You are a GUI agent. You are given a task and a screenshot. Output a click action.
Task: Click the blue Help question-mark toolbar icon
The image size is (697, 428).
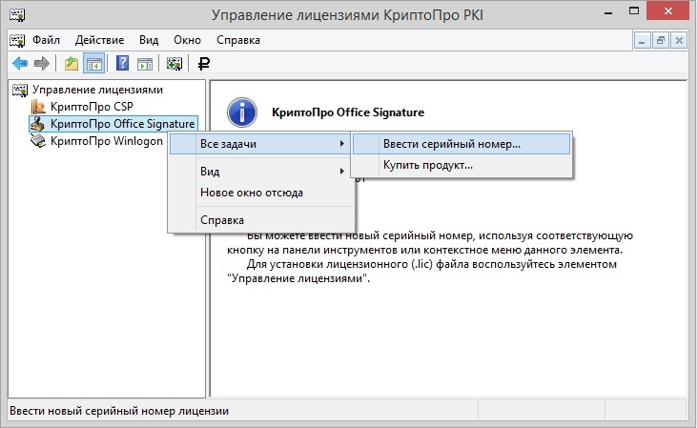coord(123,64)
